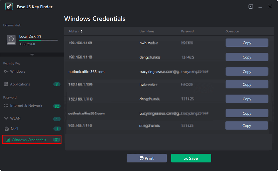Click the 33GB/59GB disk size text
This screenshot has height=171, width=278.
[27, 44]
